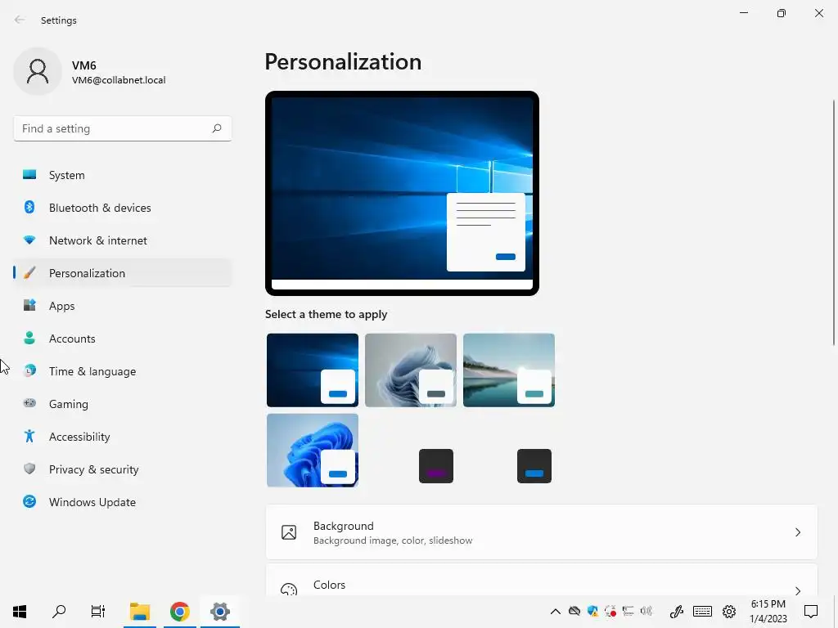Image resolution: width=838 pixels, height=628 pixels.
Task: Apply the gray swirl Windows theme
Action: pos(411,370)
